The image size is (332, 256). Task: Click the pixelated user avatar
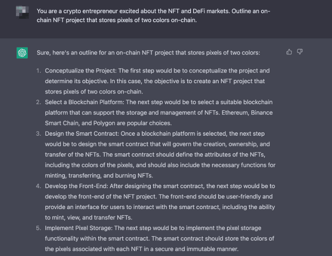[22, 12]
